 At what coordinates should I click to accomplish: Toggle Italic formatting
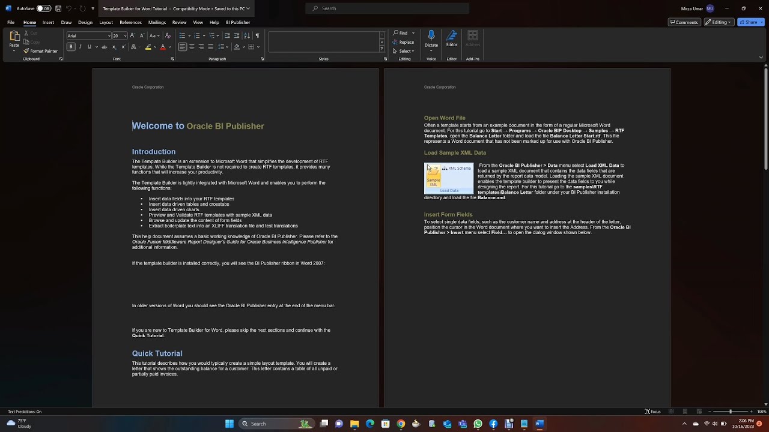click(80, 47)
